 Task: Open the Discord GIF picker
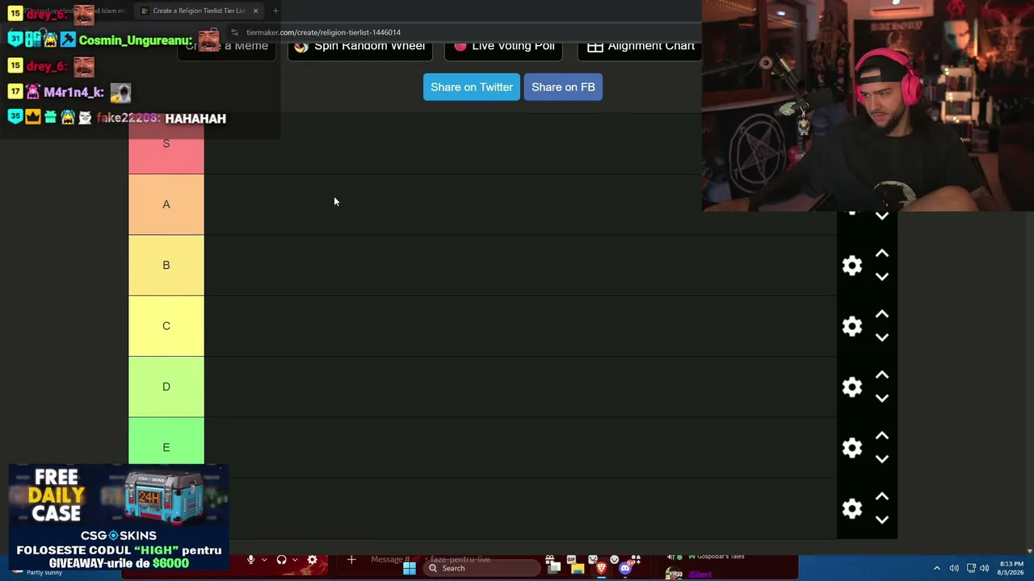click(x=571, y=559)
